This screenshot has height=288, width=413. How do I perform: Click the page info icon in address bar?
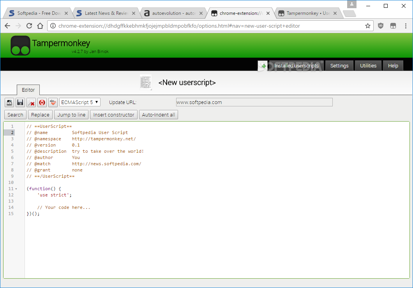[53, 26]
